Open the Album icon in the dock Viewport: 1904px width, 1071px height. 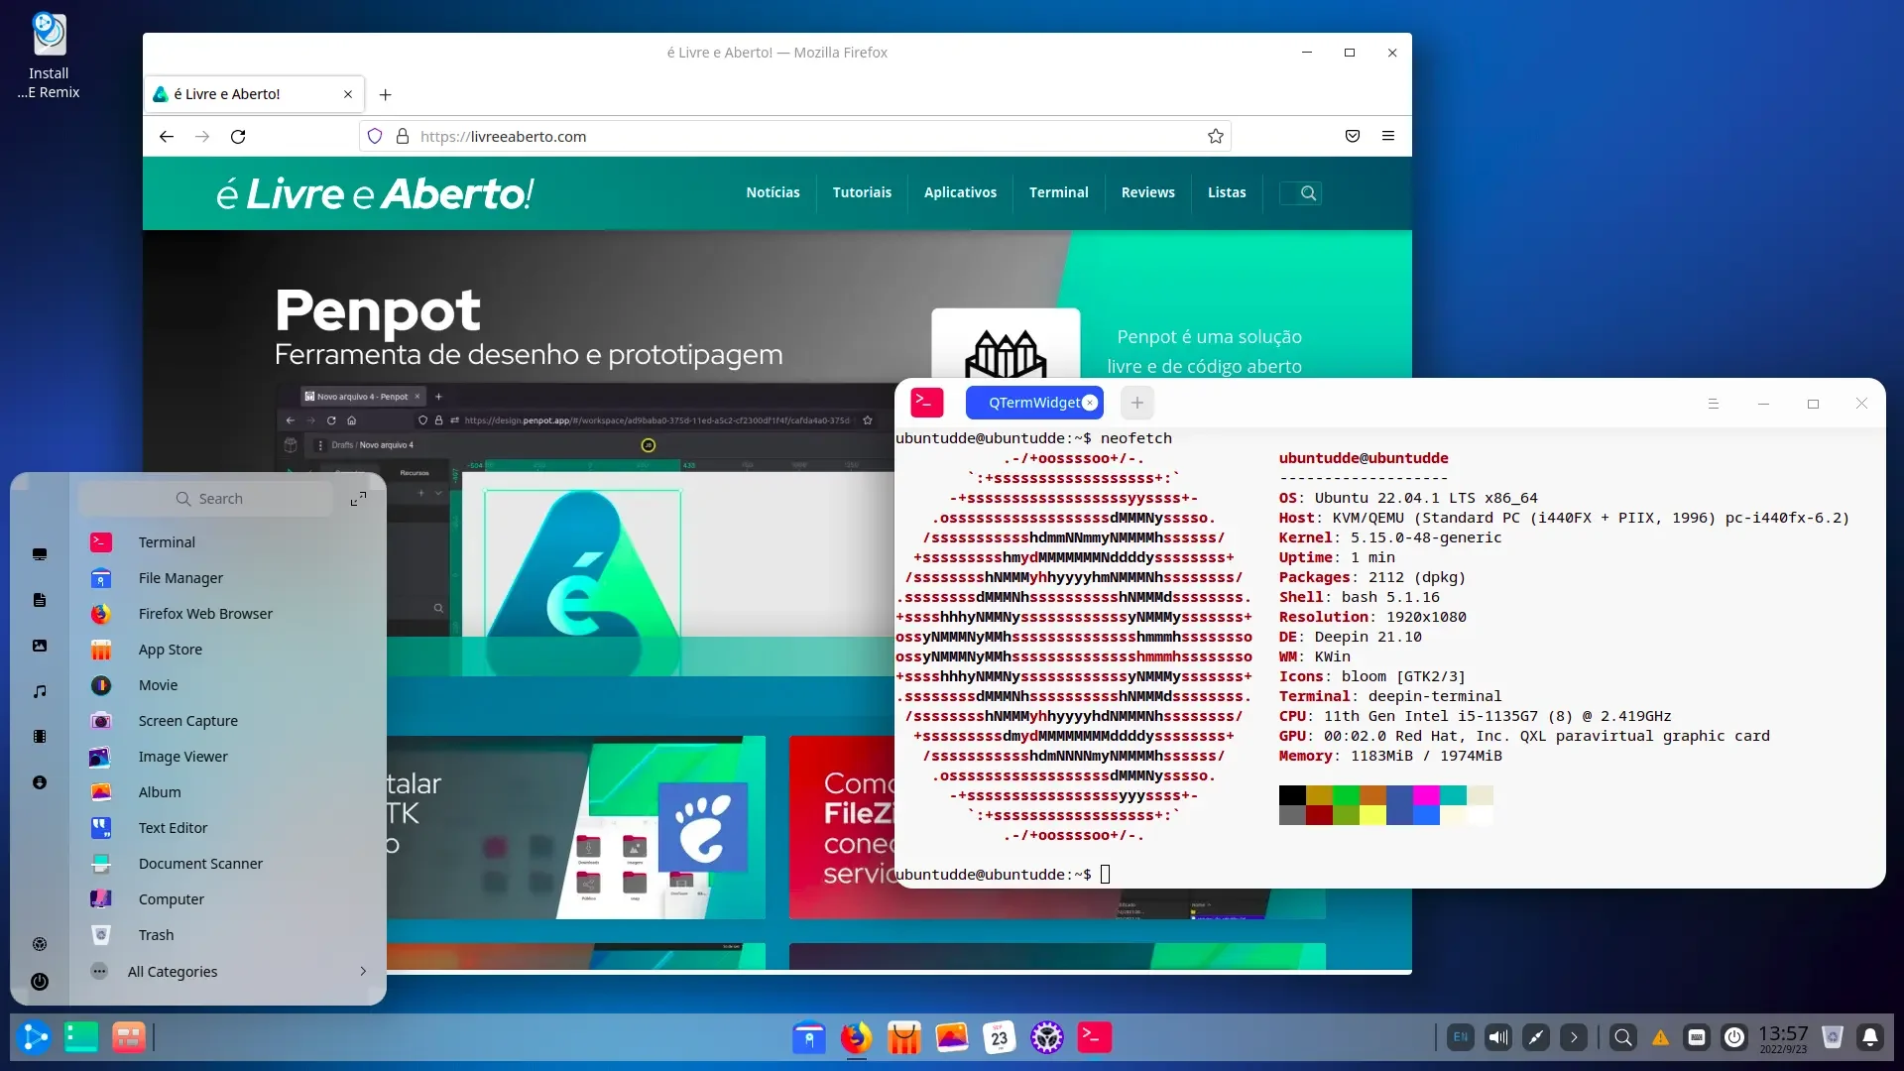(952, 1037)
